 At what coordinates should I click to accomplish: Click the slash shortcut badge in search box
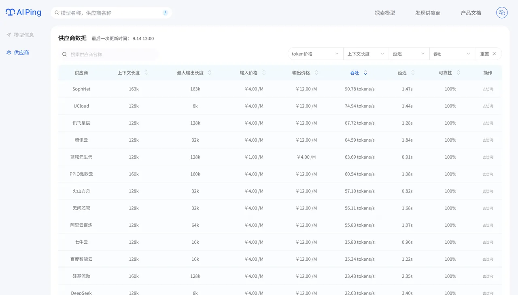(x=165, y=13)
